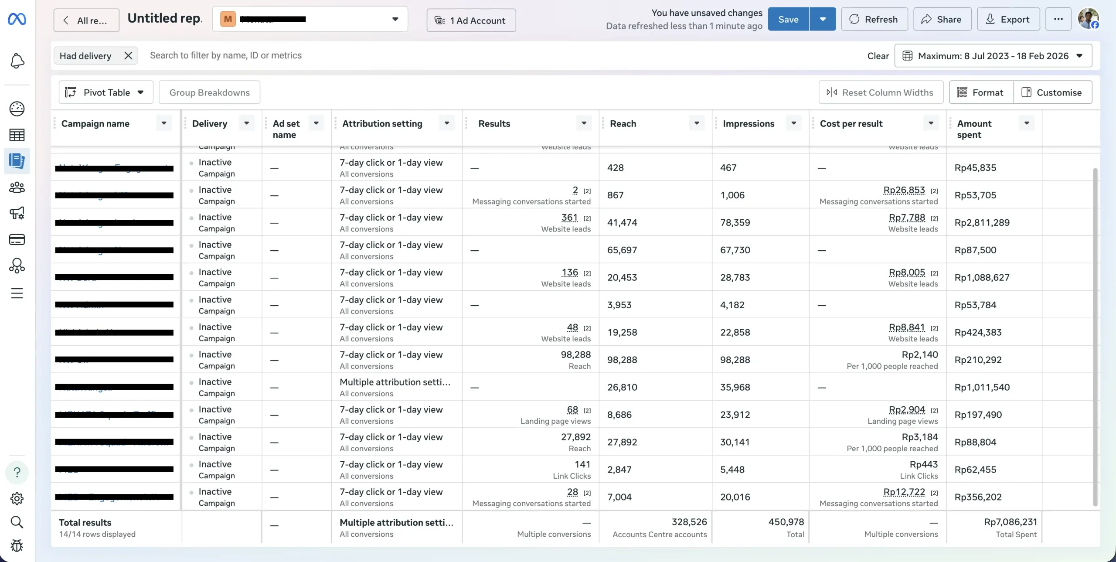Click the megaphone ads icon in sidebar

(17, 213)
